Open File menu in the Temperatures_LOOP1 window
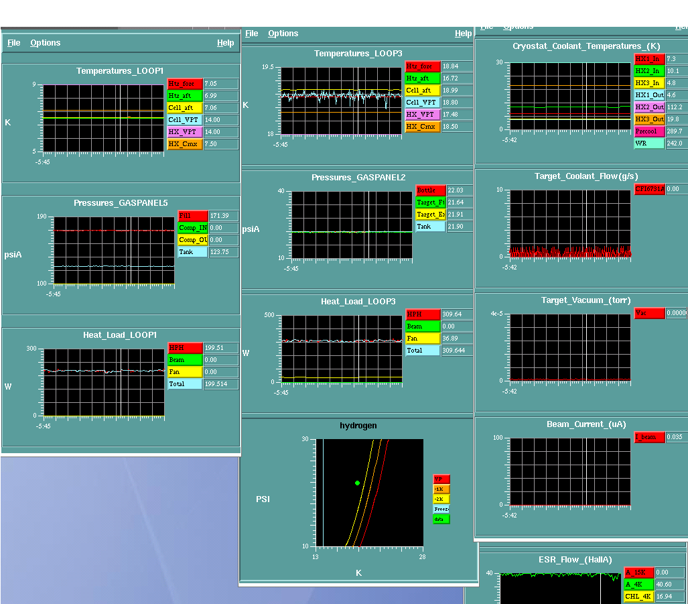This screenshot has width=688, height=604. 13,43
